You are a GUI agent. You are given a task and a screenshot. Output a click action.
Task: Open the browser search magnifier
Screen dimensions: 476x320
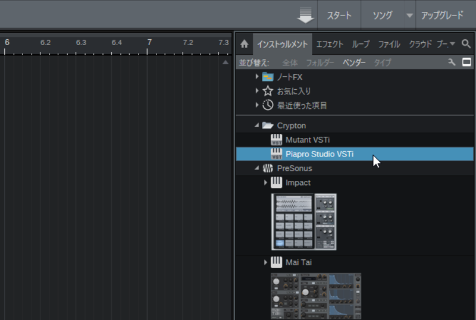[466, 44]
